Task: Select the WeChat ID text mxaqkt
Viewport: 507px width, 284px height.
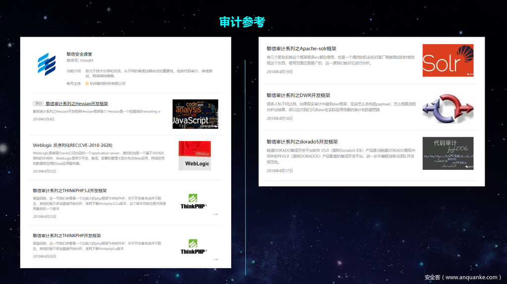Action: point(87,60)
